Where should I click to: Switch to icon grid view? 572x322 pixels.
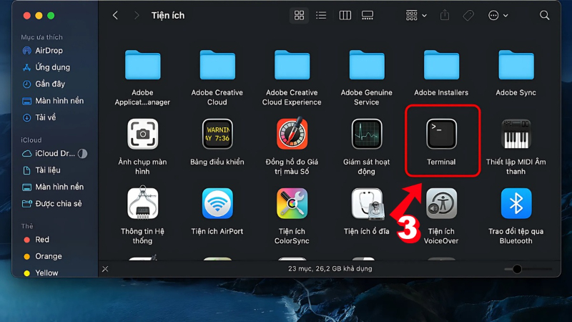click(x=299, y=15)
